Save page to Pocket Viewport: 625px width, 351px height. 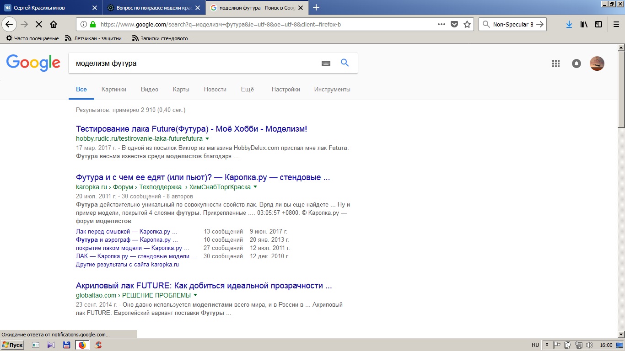click(454, 25)
